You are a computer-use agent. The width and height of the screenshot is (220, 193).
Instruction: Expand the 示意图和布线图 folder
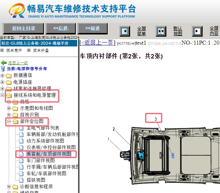click(x=9, y=108)
